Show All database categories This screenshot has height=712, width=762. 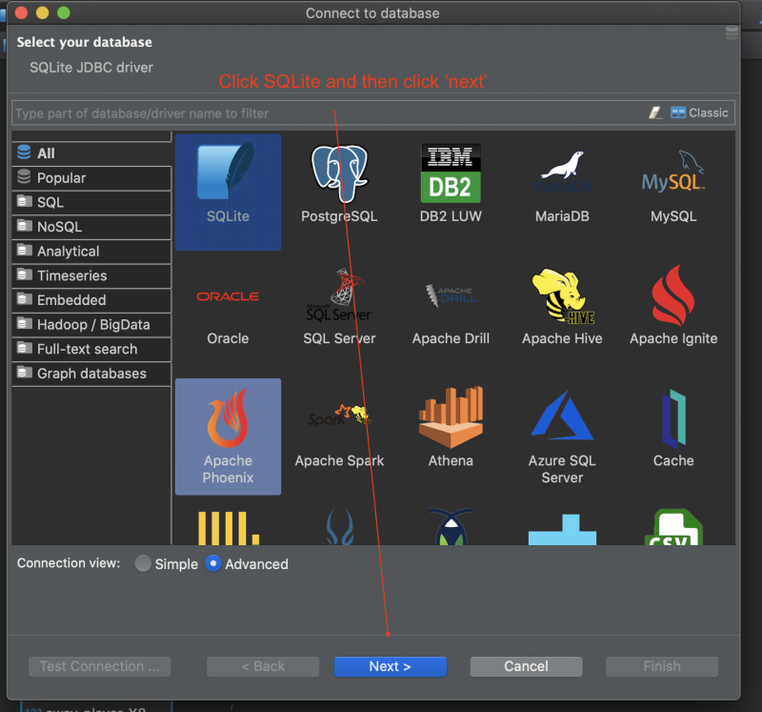91,153
